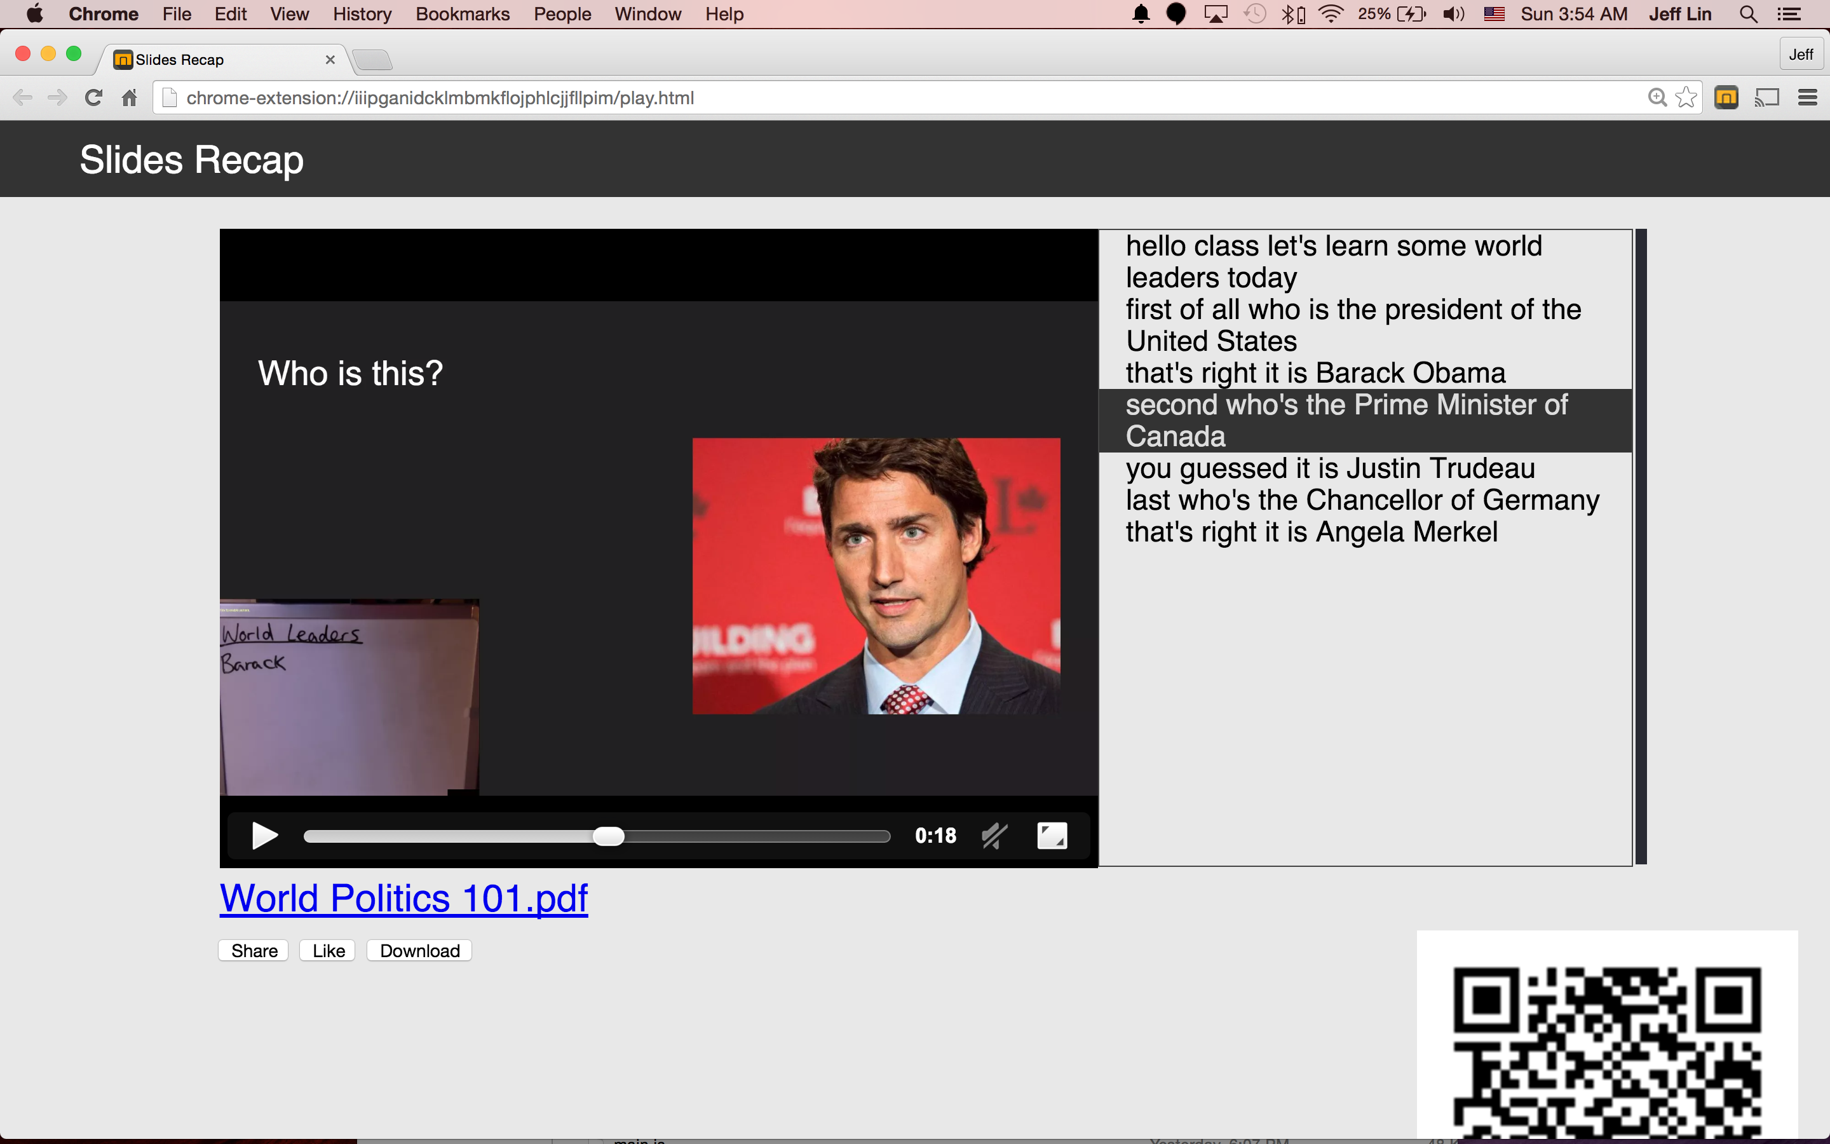The image size is (1830, 1144).
Task: Unmute the video audio icon
Action: click(x=994, y=836)
